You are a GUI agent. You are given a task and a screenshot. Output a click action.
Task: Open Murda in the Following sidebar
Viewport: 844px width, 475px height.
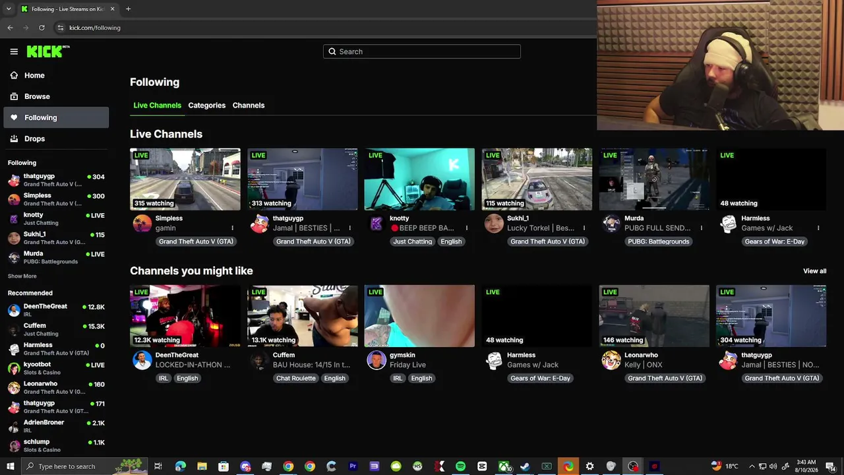pyautogui.click(x=56, y=257)
